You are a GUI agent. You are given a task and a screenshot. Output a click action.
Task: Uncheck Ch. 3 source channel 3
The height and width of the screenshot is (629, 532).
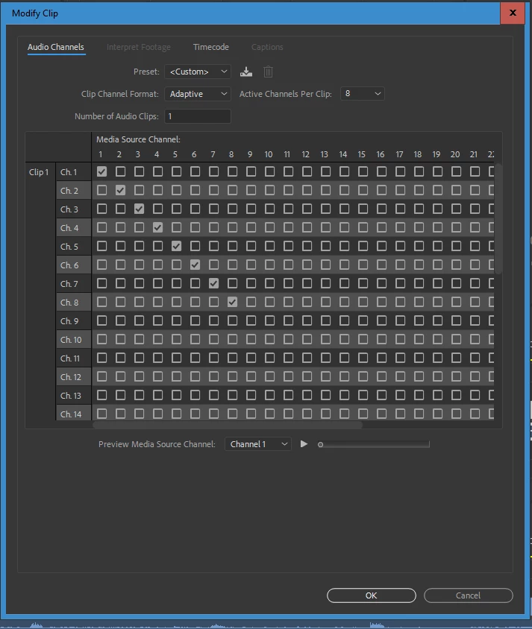click(x=139, y=209)
